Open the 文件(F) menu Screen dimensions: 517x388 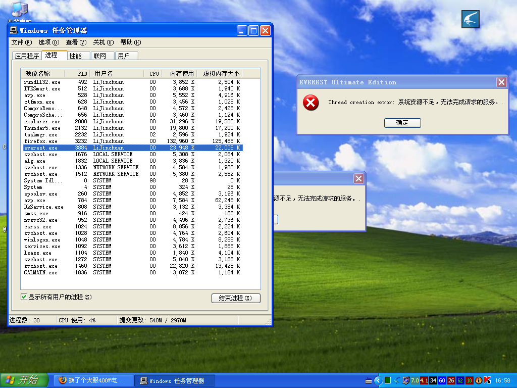point(21,42)
